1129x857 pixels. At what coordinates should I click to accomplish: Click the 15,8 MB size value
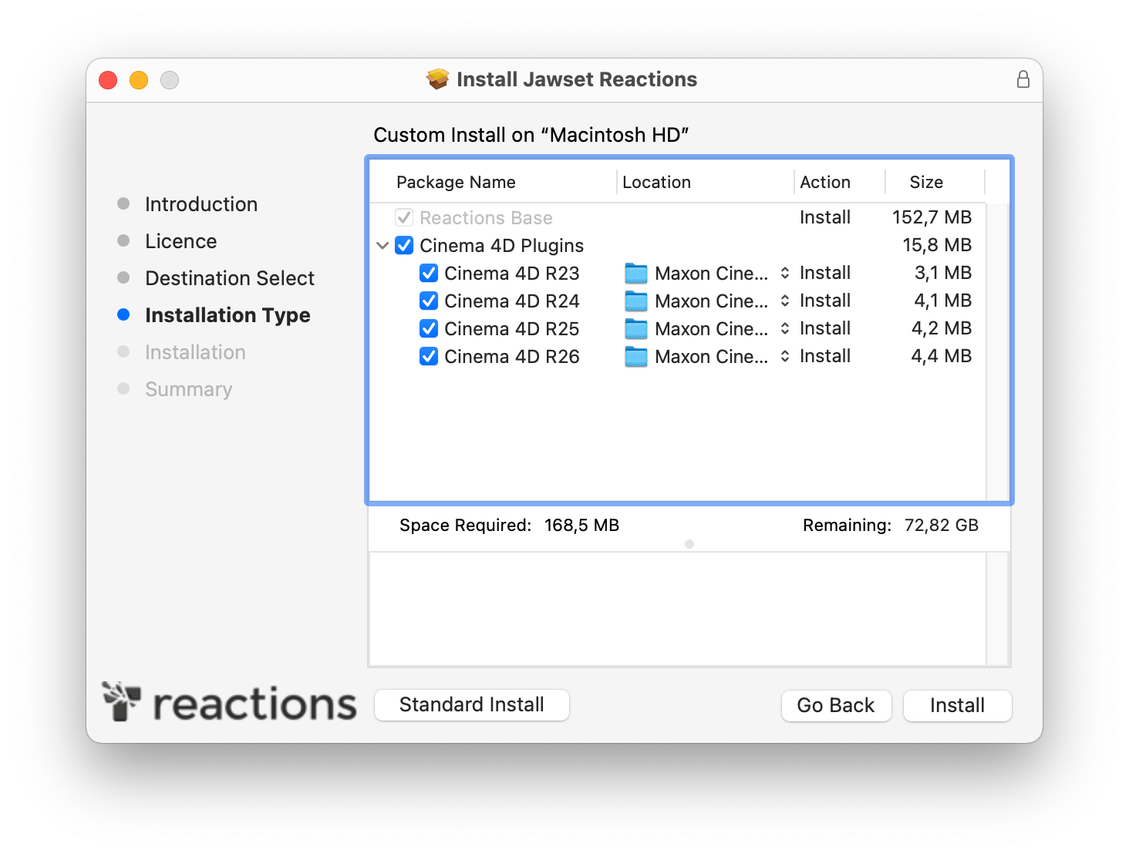(x=937, y=245)
